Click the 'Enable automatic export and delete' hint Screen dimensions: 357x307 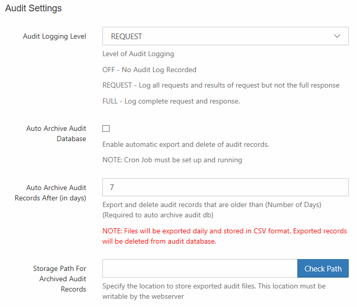click(186, 145)
